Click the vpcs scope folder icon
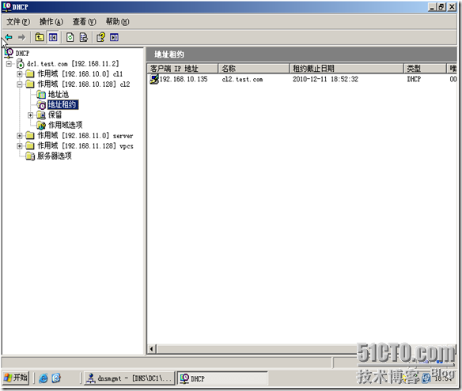 tap(30, 146)
